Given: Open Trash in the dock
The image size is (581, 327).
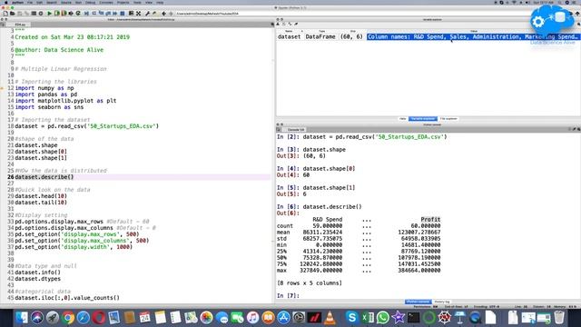Looking at the screenshot, I should click(559, 318).
